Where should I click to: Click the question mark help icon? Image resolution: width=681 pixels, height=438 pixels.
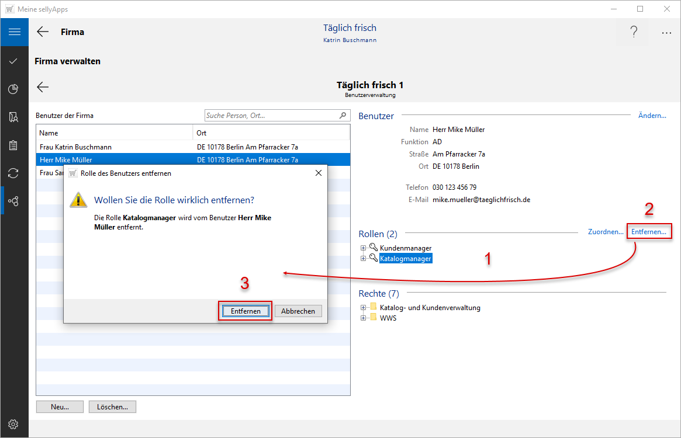634,33
